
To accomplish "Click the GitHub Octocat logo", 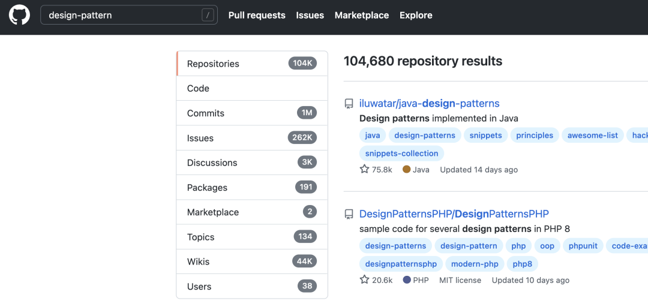I will 19,16.
